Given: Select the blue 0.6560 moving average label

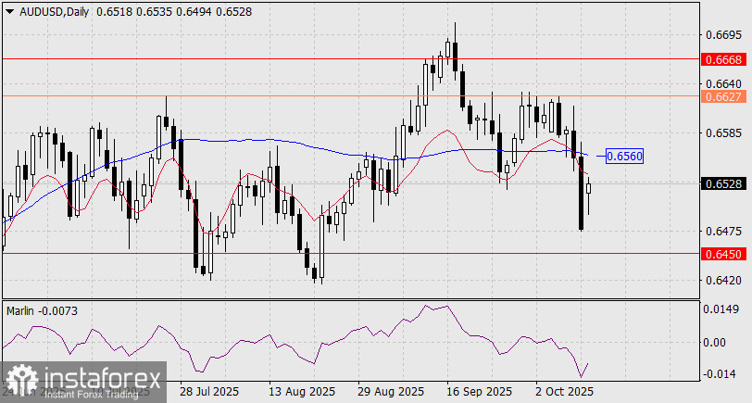Looking at the screenshot, I should [x=624, y=156].
